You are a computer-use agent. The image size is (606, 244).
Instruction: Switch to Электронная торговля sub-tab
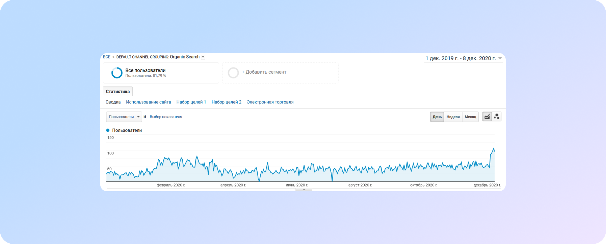tap(270, 102)
